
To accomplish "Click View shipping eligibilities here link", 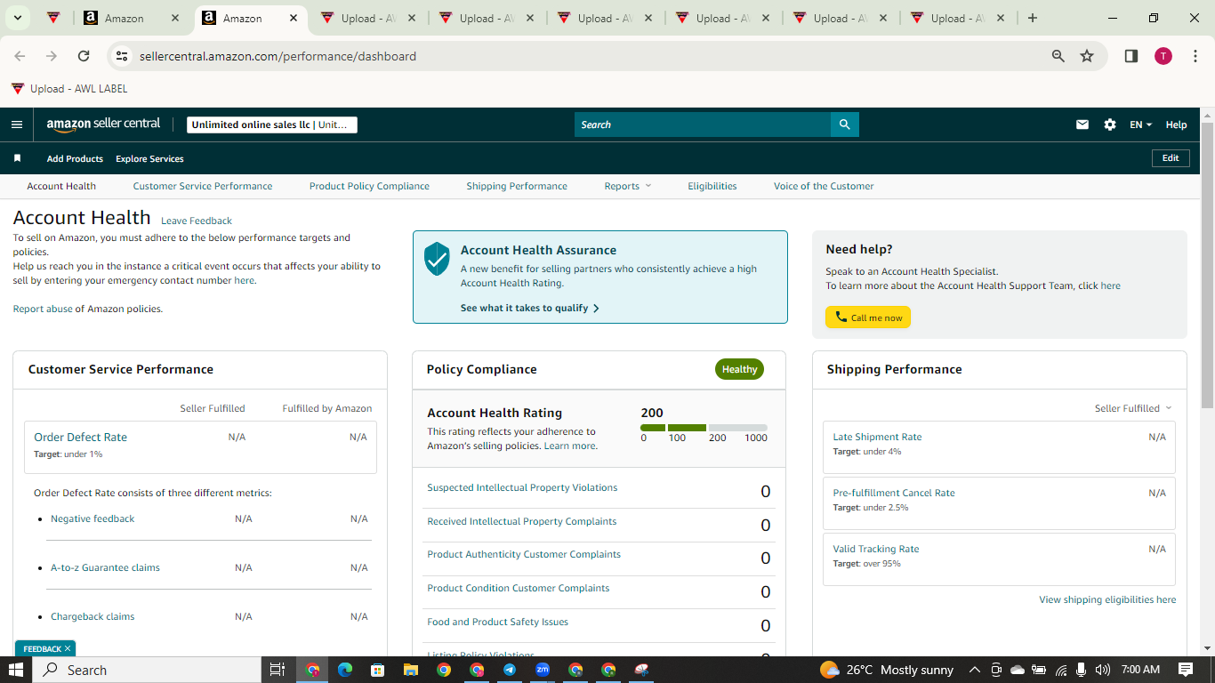I will click(1107, 599).
